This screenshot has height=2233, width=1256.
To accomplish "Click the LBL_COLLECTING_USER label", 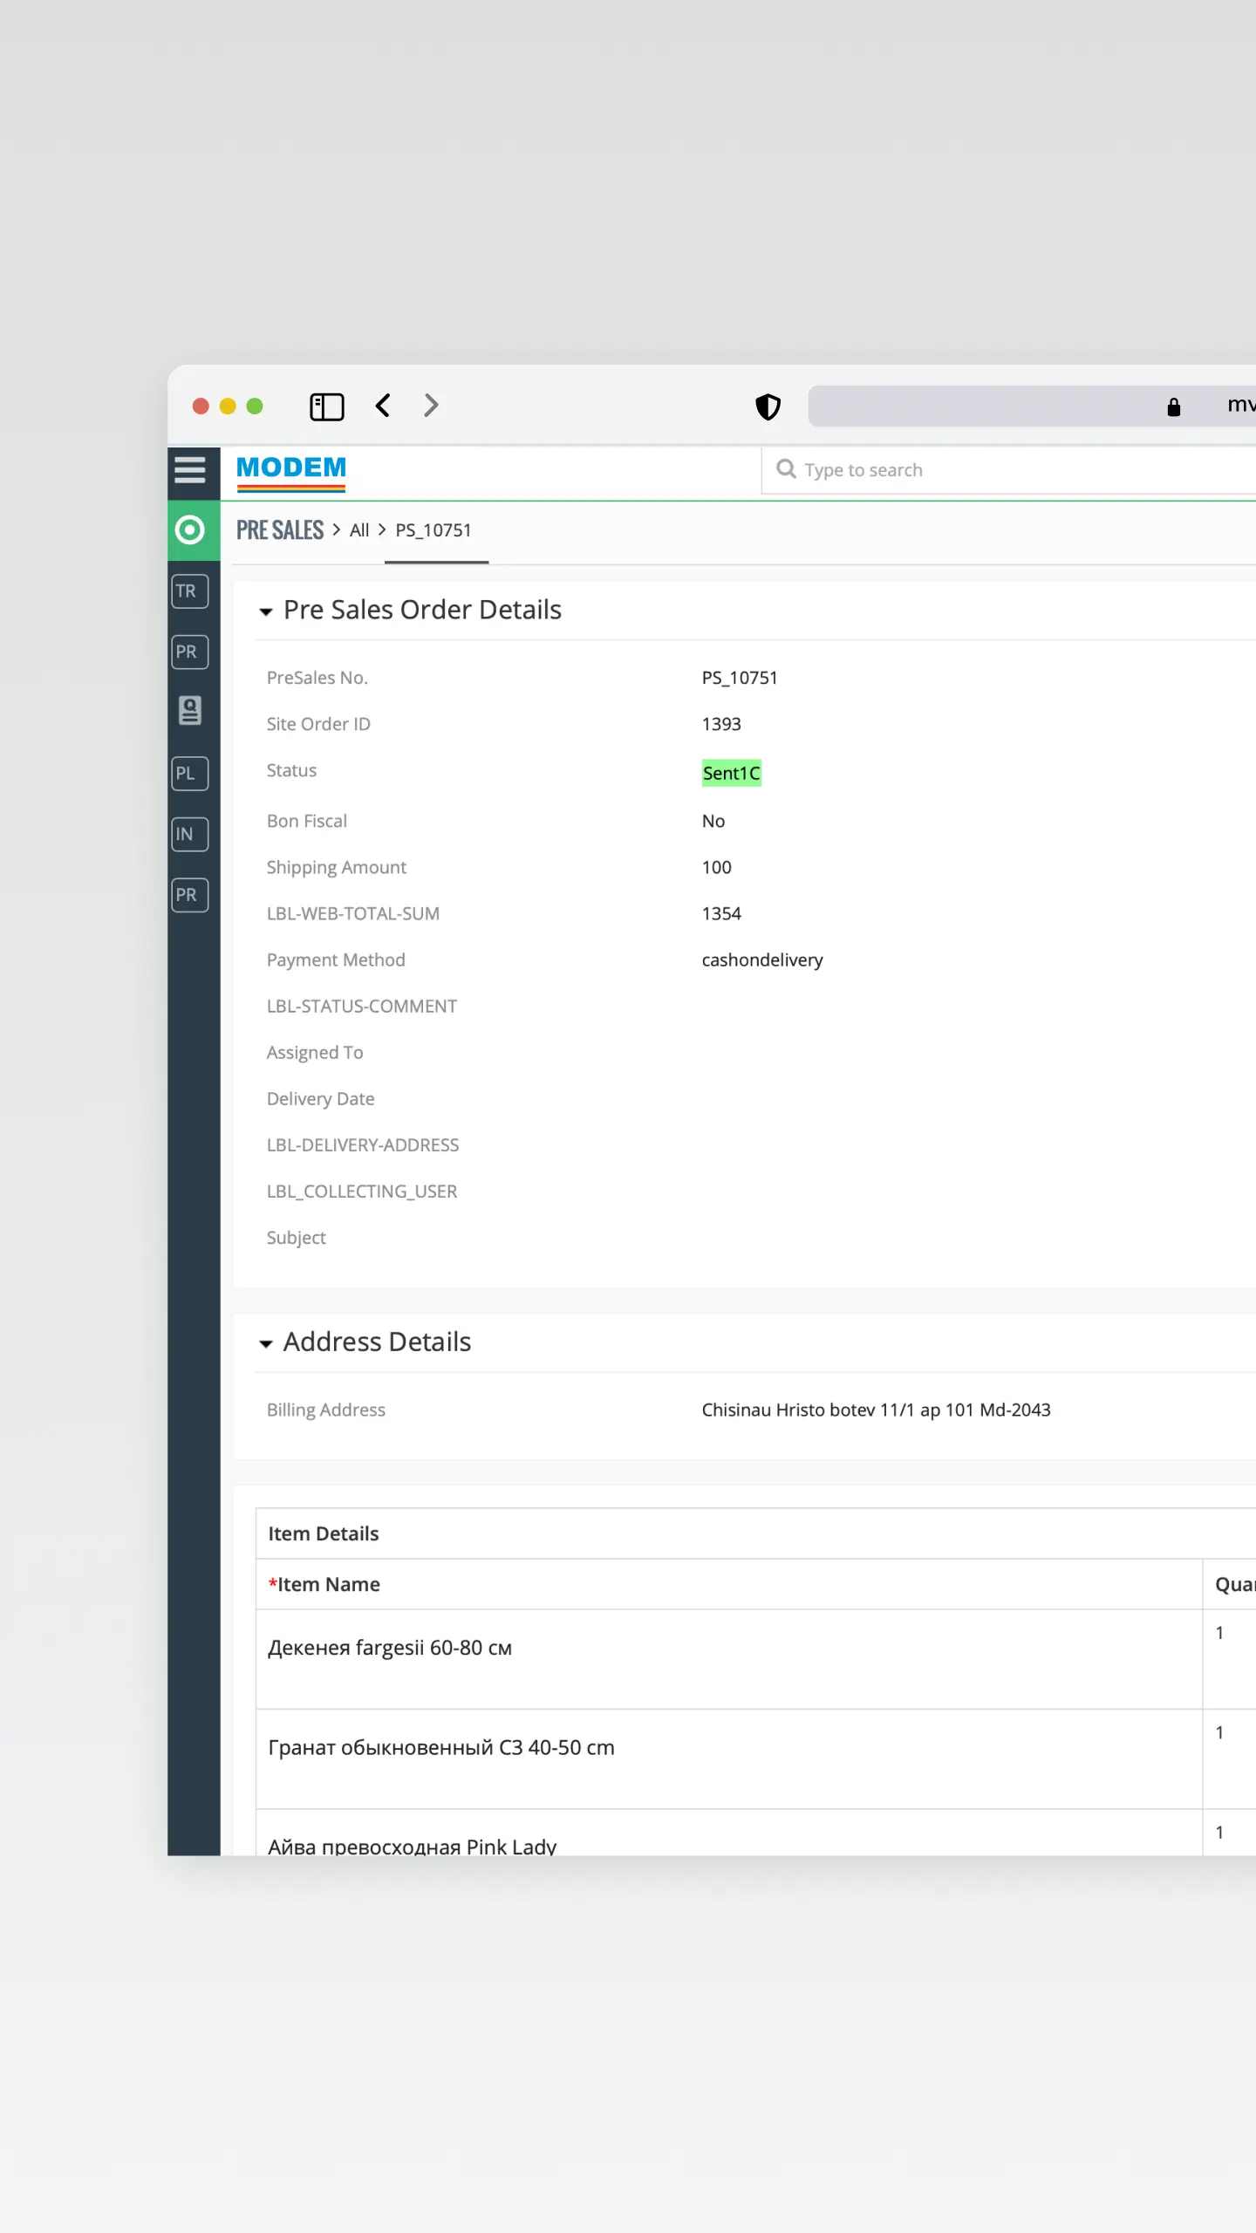I will pos(361,1191).
